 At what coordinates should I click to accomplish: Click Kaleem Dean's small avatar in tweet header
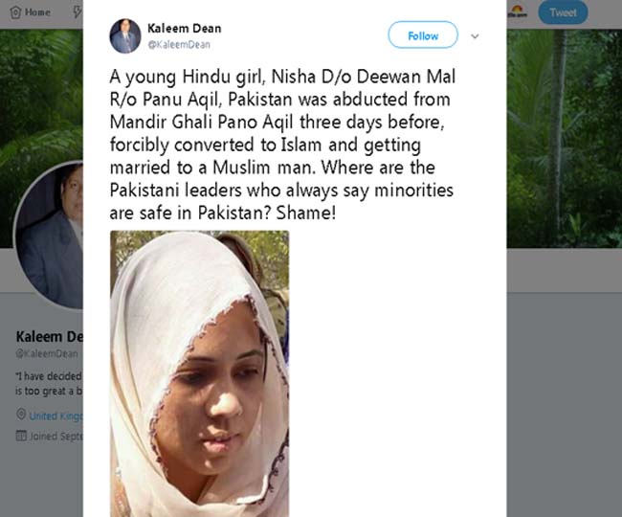click(124, 35)
